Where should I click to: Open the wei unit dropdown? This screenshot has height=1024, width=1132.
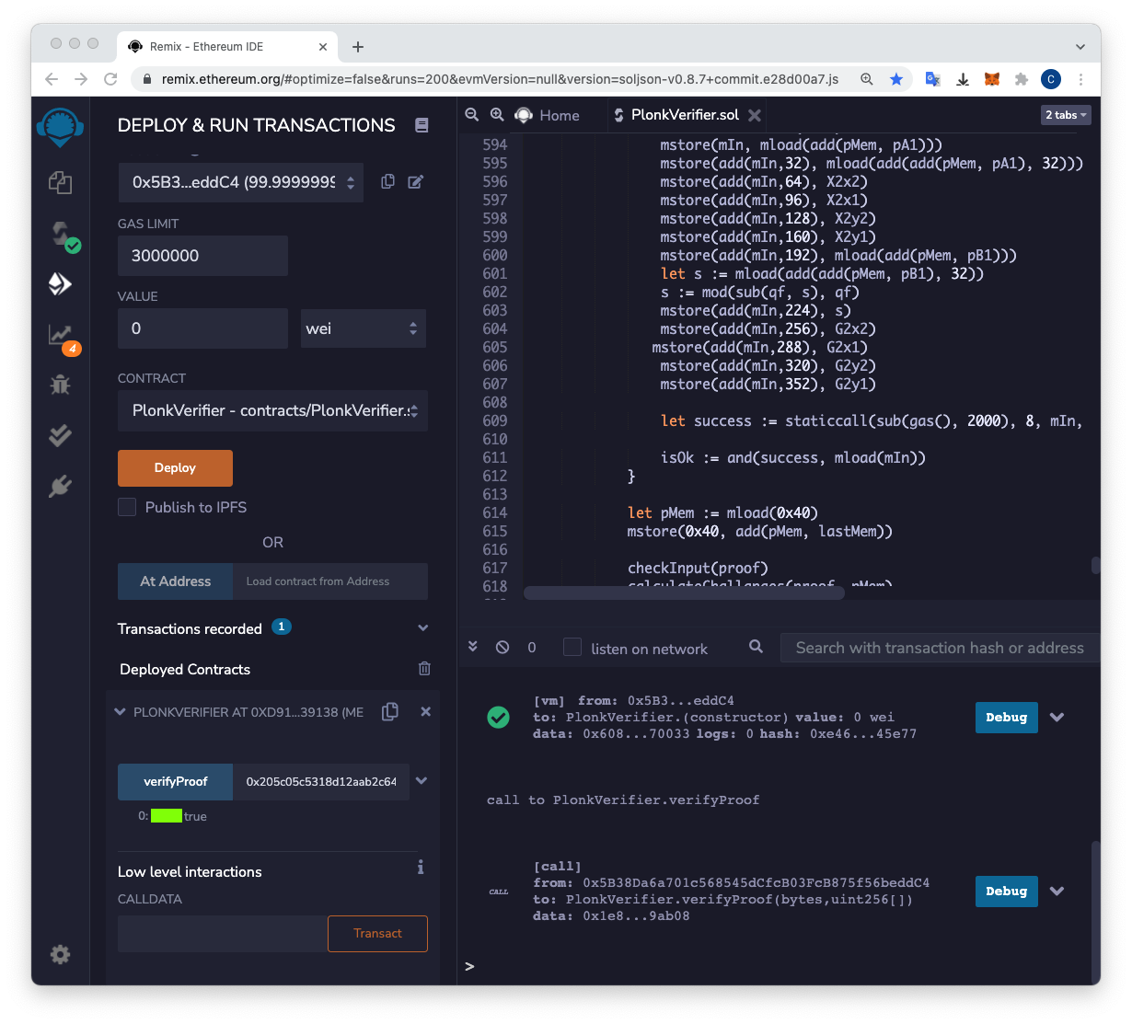click(x=364, y=328)
